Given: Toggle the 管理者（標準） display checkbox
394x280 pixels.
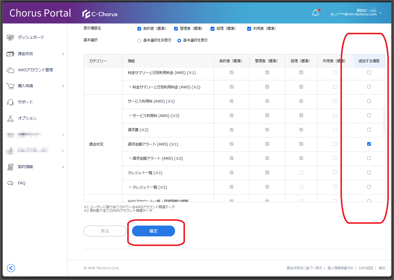Looking at the screenshot, I should [x=176, y=29].
